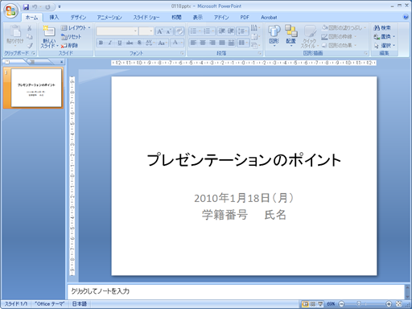Open the 配置 arrange menu

tap(290, 35)
